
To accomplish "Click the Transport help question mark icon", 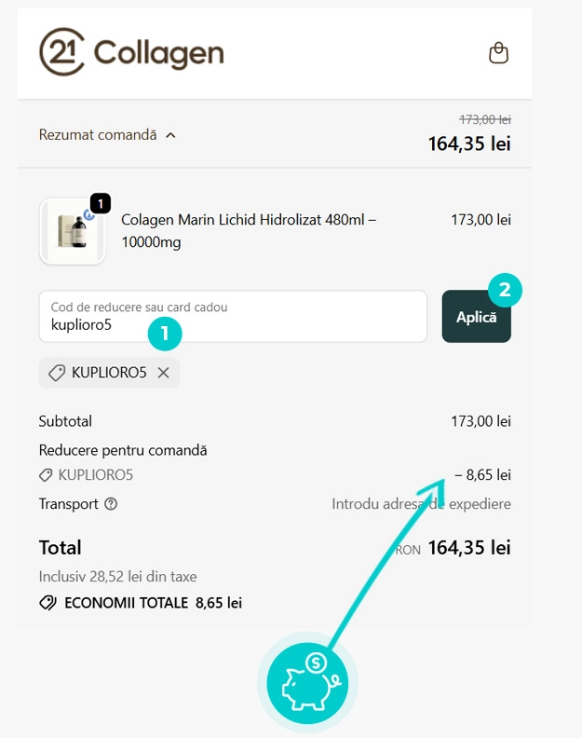I will click(112, 504).
